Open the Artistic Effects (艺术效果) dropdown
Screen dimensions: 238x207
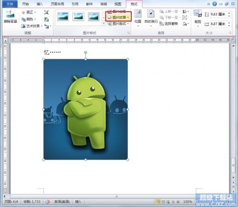point(32,26)
